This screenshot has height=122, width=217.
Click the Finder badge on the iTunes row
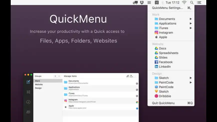pos(137,96)
